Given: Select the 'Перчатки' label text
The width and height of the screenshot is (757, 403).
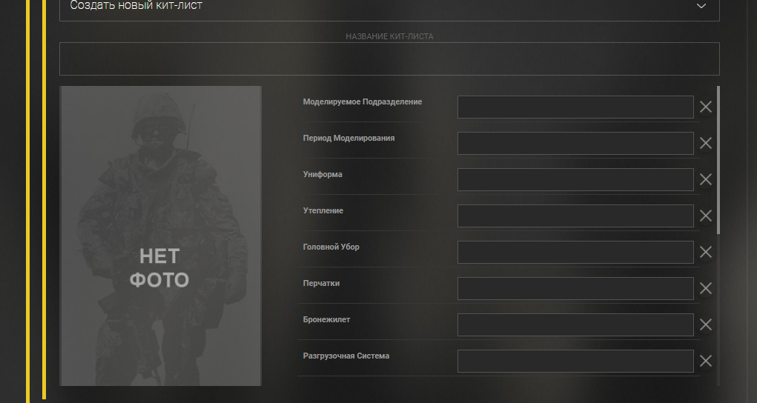Looking at the screenshot, I should (x=321, y=283).
